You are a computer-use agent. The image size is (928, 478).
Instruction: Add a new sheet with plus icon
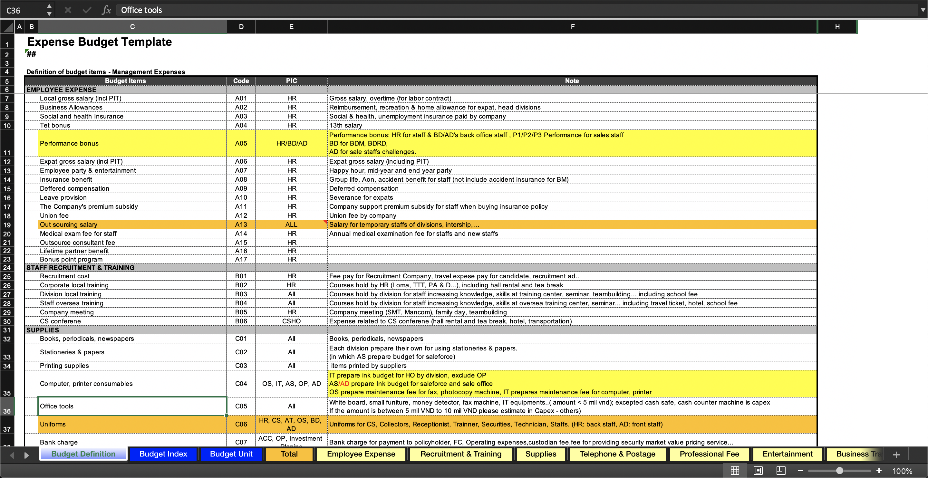pos(896,454)
